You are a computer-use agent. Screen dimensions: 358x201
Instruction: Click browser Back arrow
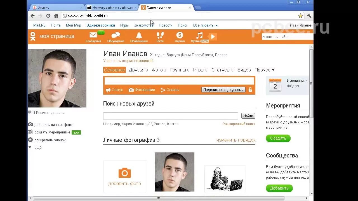tap(33, 16)
